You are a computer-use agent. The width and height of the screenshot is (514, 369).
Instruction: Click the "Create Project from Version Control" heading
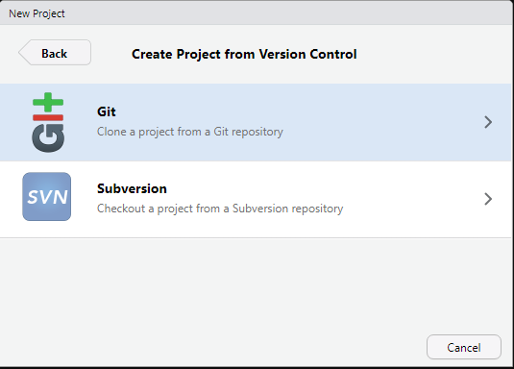(x=244, y=54)
